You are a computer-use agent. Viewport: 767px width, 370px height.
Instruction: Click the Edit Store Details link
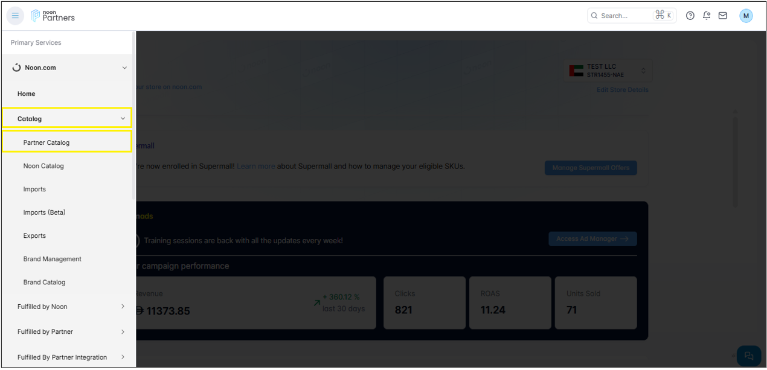[623, 89]
